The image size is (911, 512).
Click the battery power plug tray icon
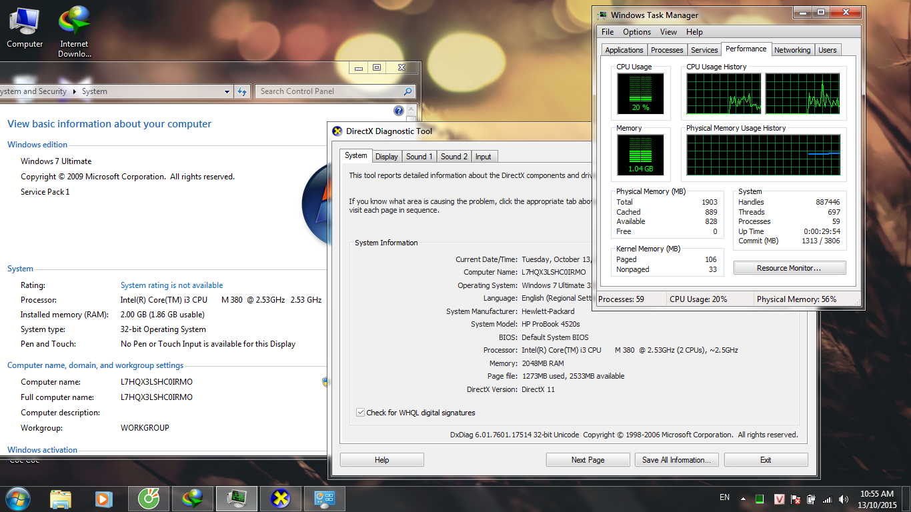tap(811, 499)
